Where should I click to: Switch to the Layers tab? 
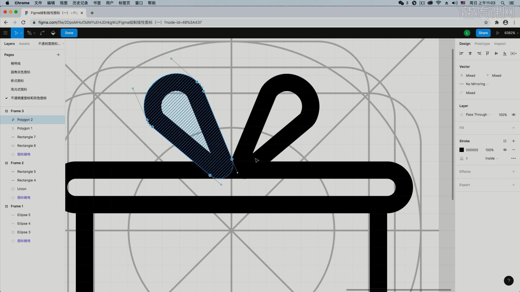click(x=9, y=44)
